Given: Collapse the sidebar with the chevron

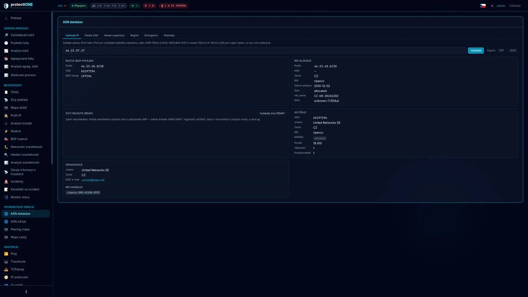Looking at the screenshot, I should (26, 292).
